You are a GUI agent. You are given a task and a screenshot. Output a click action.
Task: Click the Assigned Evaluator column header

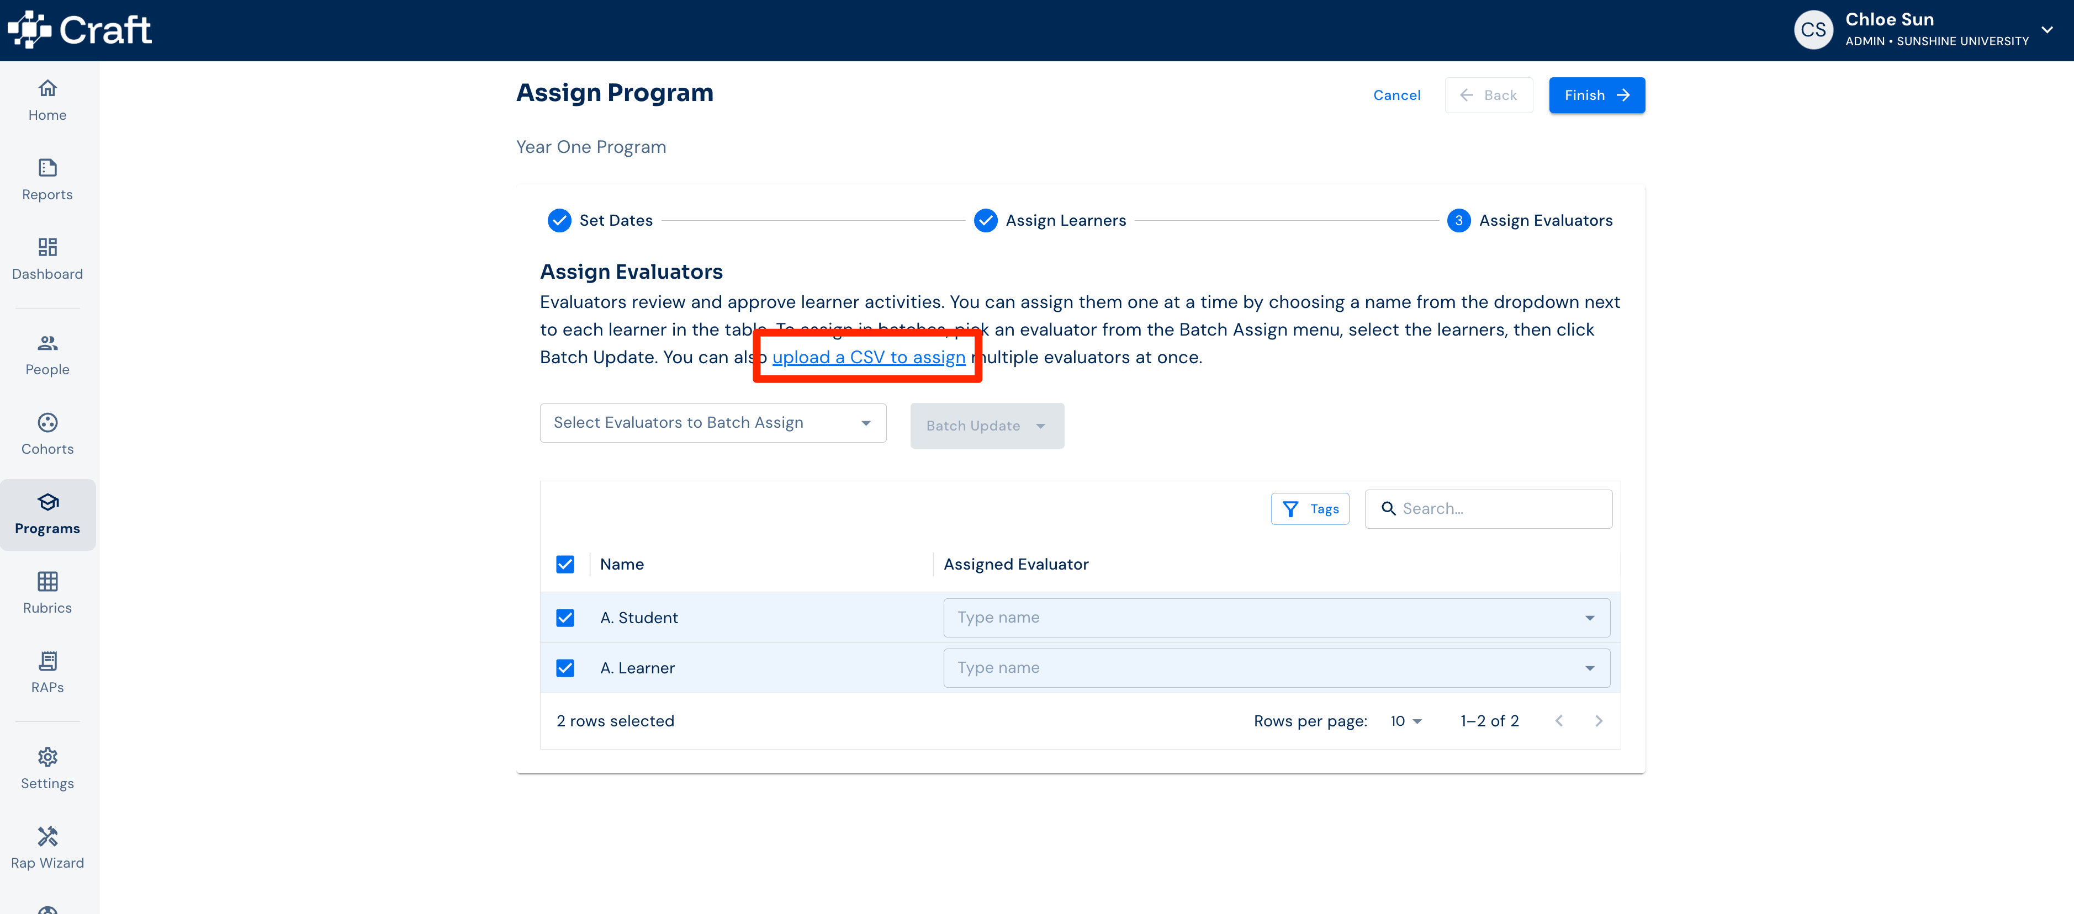tap(1016, 564)
